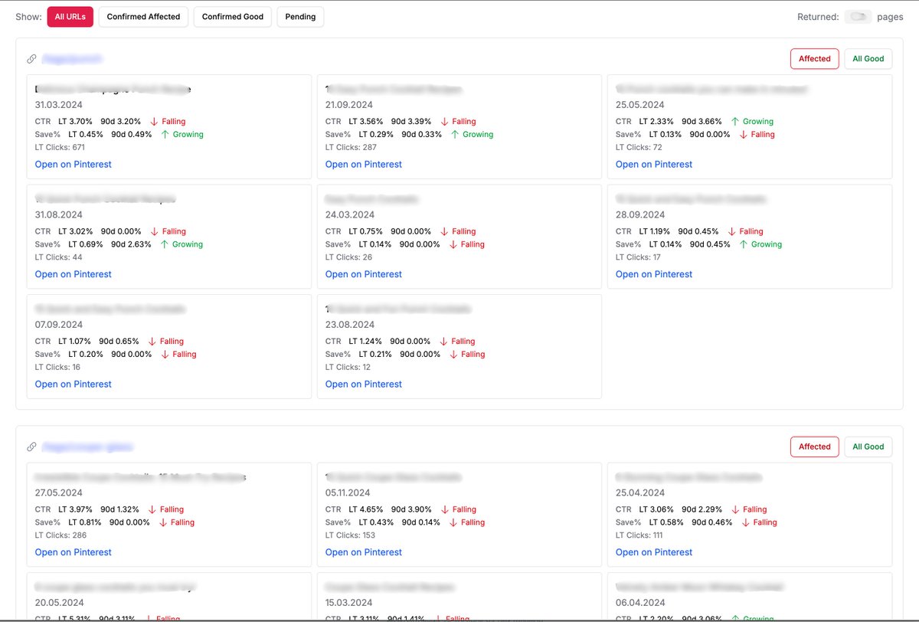The width and height of the screenshot is (919, 622).
Task: Click the CTR value "LT 4.65%"
Action: tap(366, 509)
